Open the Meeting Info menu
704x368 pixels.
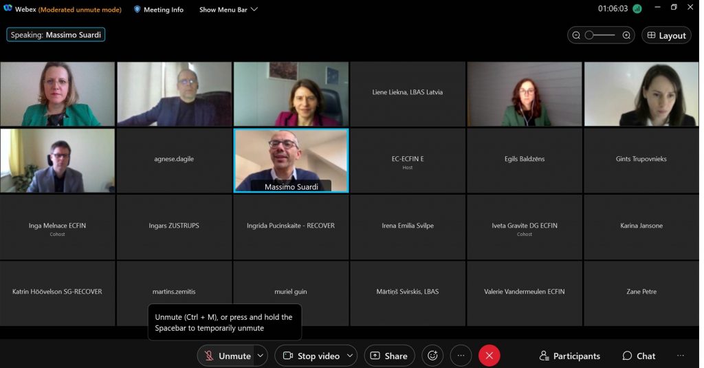(x=158, y=10)
